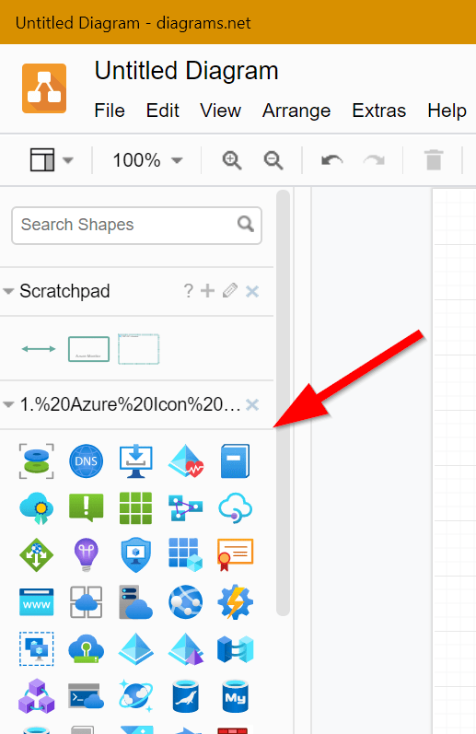Click the Zoom Out magnifier
Viewport: 476px width, 734px height.
273,160
